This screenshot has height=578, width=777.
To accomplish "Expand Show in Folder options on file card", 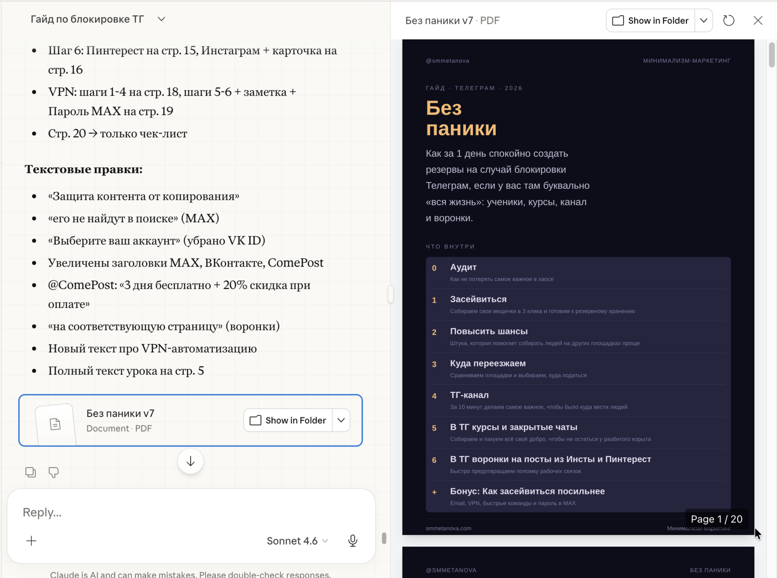I will 341,420.
